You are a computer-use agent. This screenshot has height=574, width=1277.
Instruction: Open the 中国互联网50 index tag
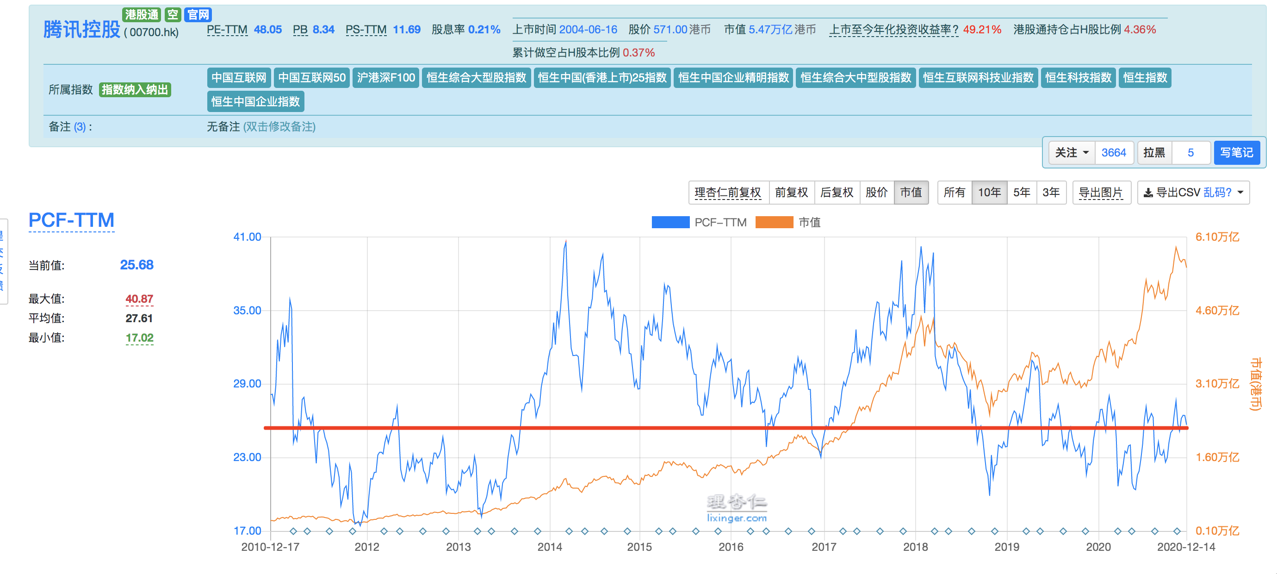point(312,78)
